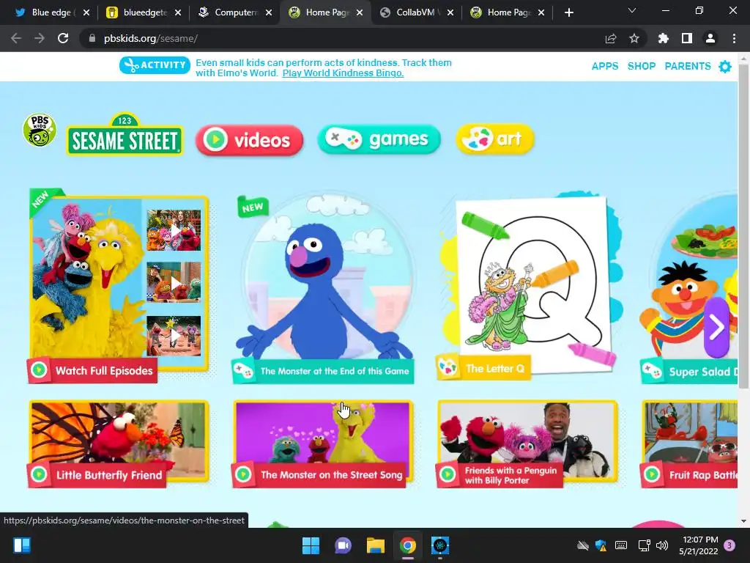View site information lock icon
The height and width of the screenshot is (563, 750).
pyautogui.click(x=92, y=38)
